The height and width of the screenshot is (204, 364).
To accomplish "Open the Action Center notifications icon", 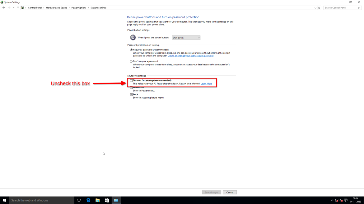I will coord(346,200).
